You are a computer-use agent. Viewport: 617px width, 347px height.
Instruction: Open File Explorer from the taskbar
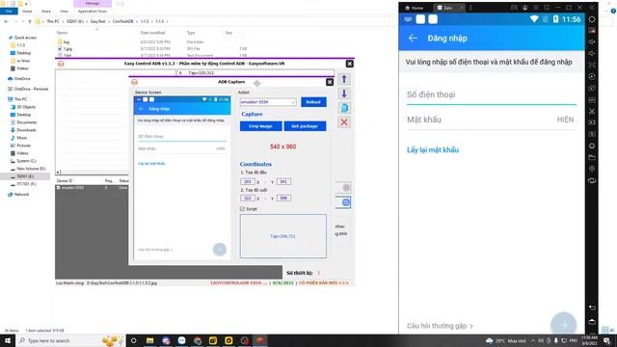(150, 340)
